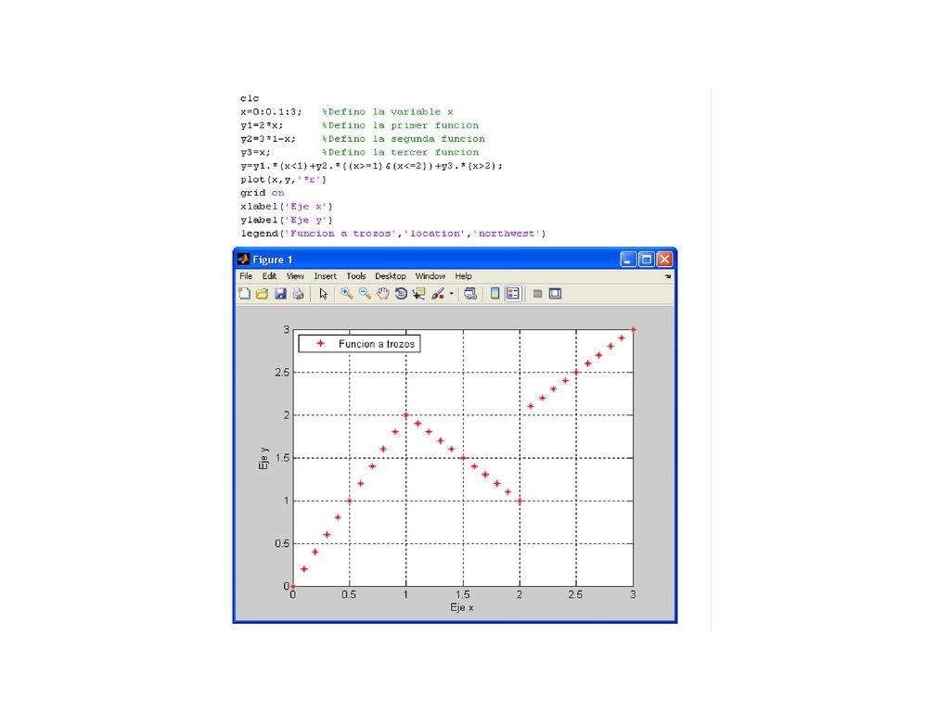Screen dimensions: 950x712
Task: Select the Zoom Out magnifier tool
Action: pyautogui.click(x=365, y=294)
